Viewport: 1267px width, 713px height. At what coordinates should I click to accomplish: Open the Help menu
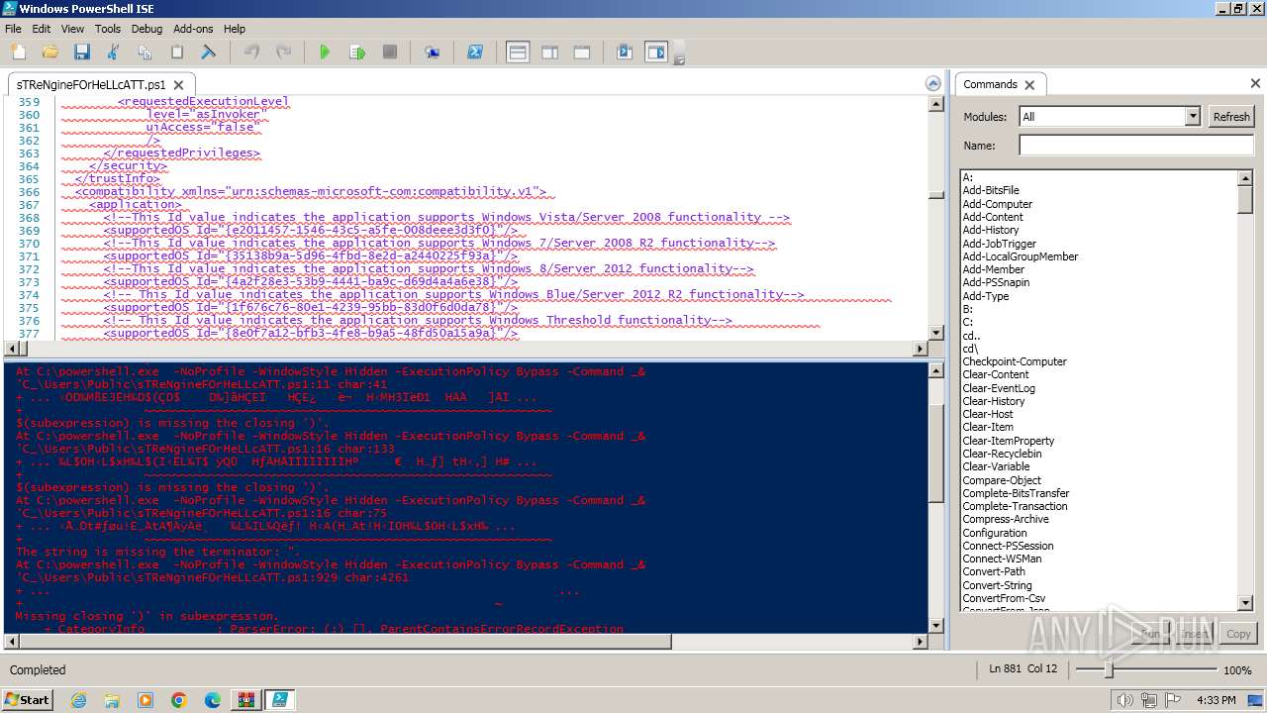[x=235, y=29]
